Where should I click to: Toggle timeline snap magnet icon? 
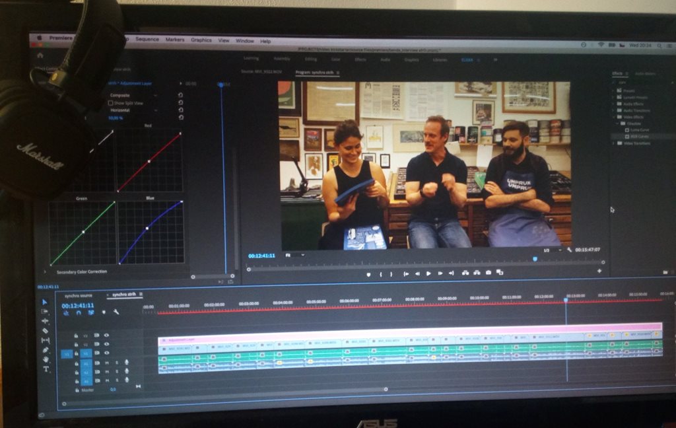(x=79, y=313)
